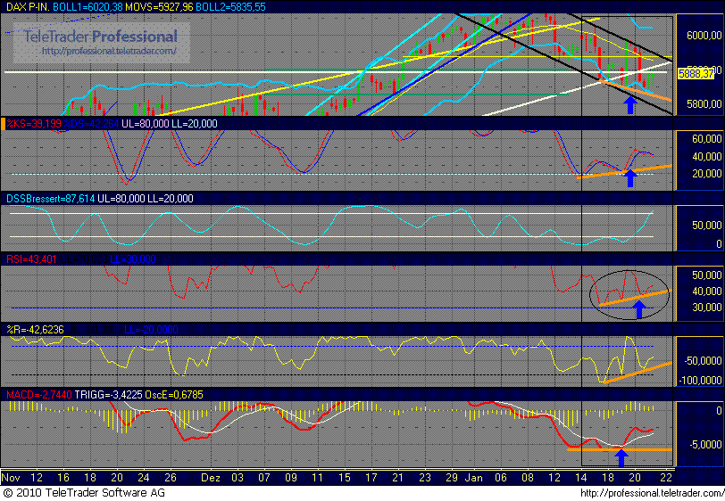Click the 20,000 stochastic axis label
Viewport: 725px width, 501px height.
pos(706,174)
